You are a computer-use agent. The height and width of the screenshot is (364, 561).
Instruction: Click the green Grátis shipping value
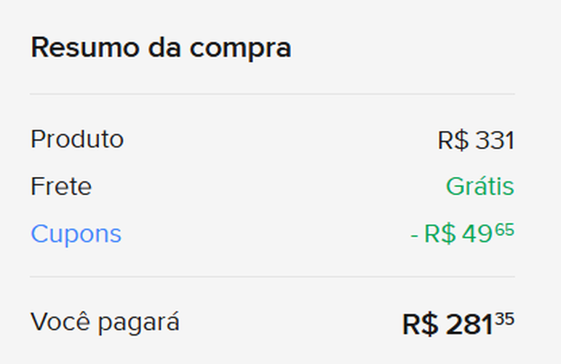480,187
